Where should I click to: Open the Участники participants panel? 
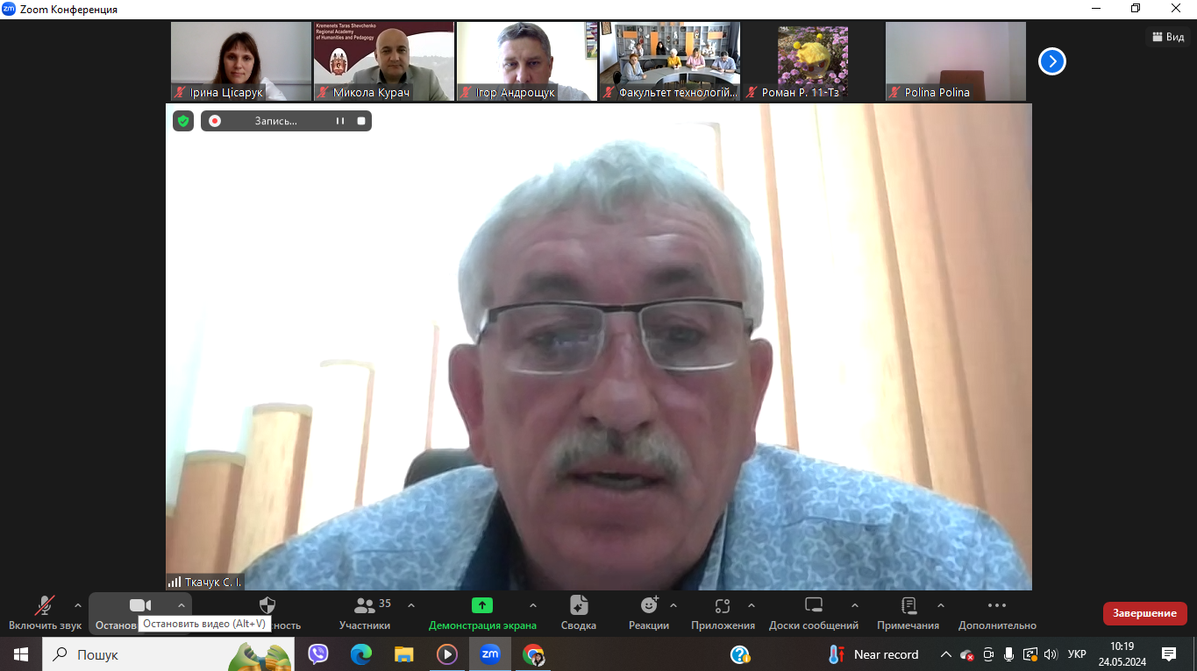pos(365,612)
